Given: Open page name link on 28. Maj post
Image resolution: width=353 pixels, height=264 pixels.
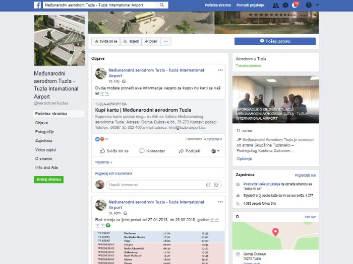Looking at the screenshot, I should pyautogui.click(x=156, y=73).
